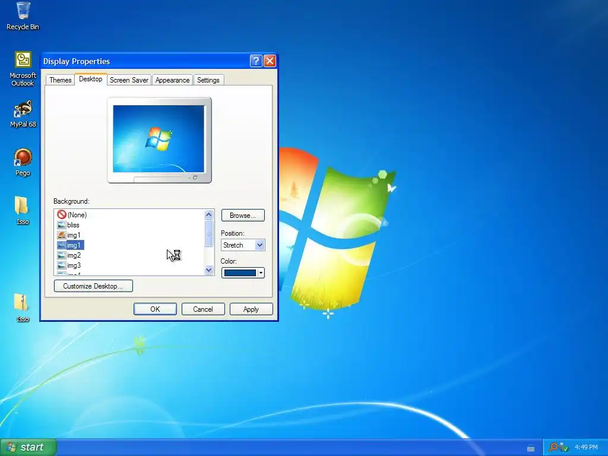Open the Settings tab

tap(208, 80)
